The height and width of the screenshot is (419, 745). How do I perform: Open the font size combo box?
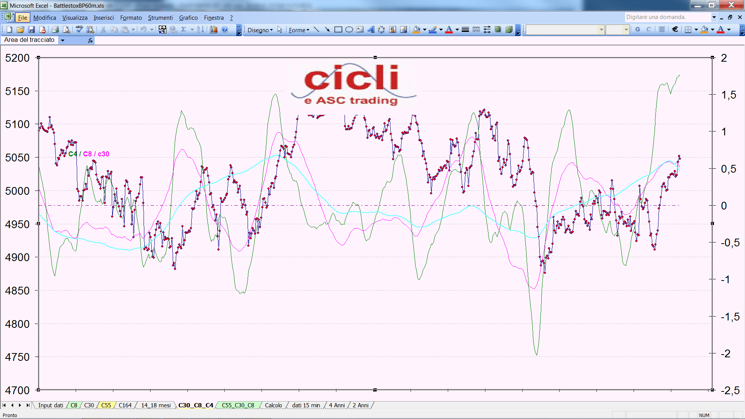click(617, 29)
